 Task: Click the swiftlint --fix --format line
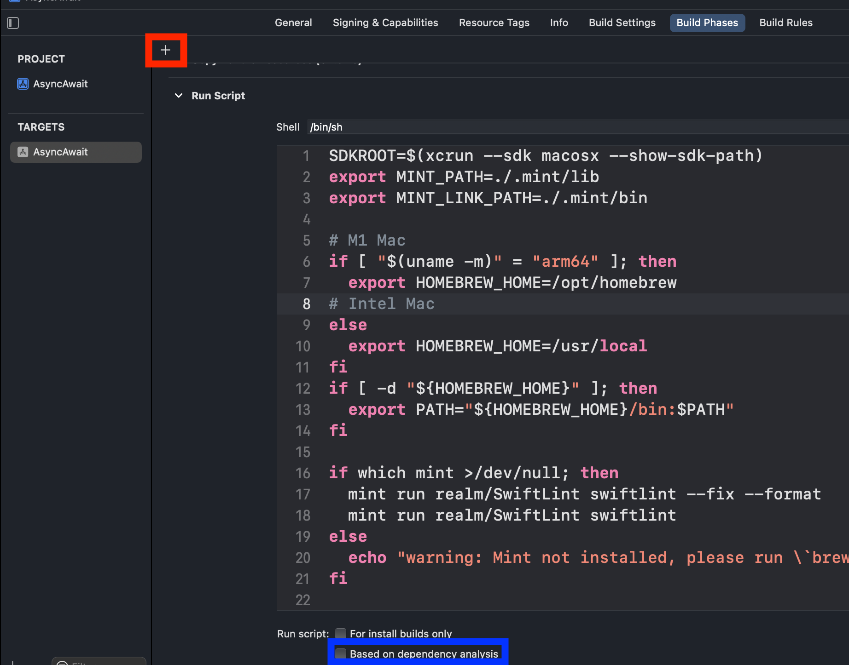(585, 494)
